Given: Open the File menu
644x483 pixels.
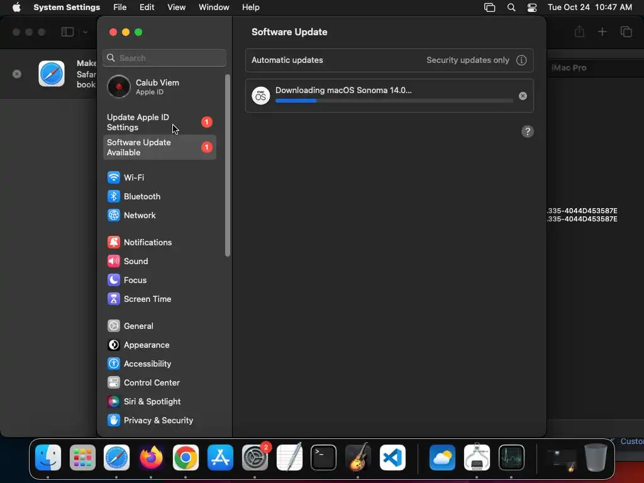Looking at the screenshot, I should point(120,8).
